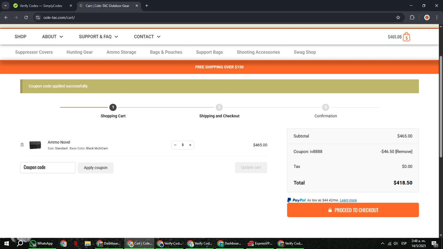The image size is (443, 249).
Task: Click the address bar URL cole-tac.com/cart/
Action: 59,17
